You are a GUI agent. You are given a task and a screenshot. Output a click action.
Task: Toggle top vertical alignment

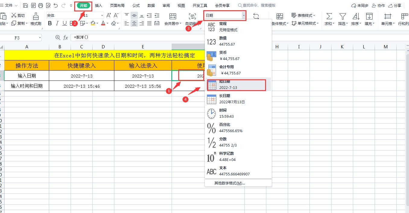127,15
